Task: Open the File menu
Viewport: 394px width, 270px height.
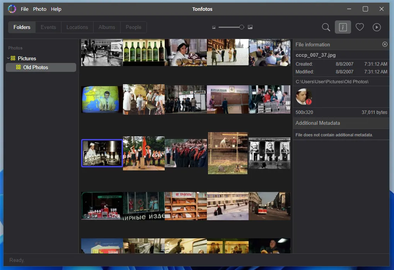Action: coord(25,9)
